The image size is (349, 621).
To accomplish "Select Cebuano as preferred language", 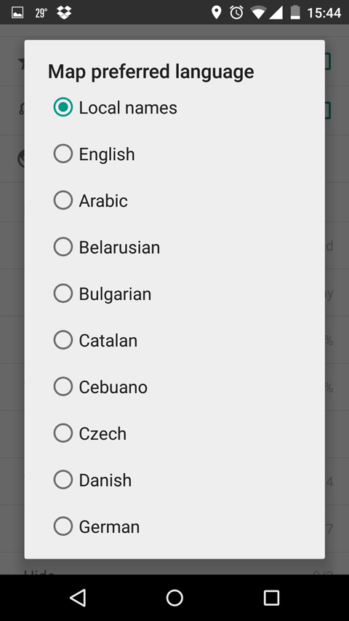I will click(x=63, y=387).
